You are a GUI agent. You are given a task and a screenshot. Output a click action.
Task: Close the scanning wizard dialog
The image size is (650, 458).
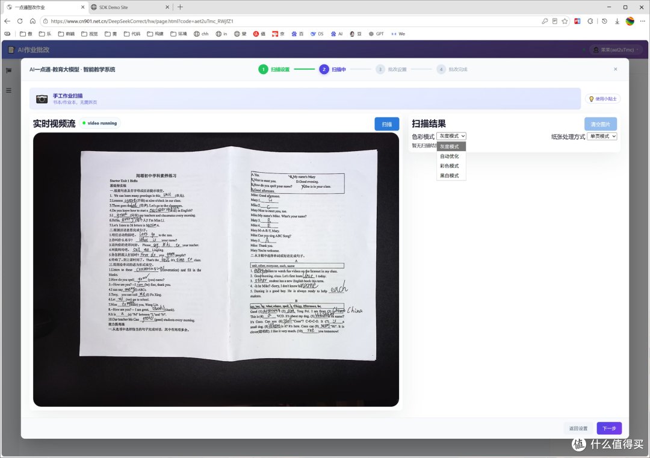pyautogui.click(x=616, y=69)
